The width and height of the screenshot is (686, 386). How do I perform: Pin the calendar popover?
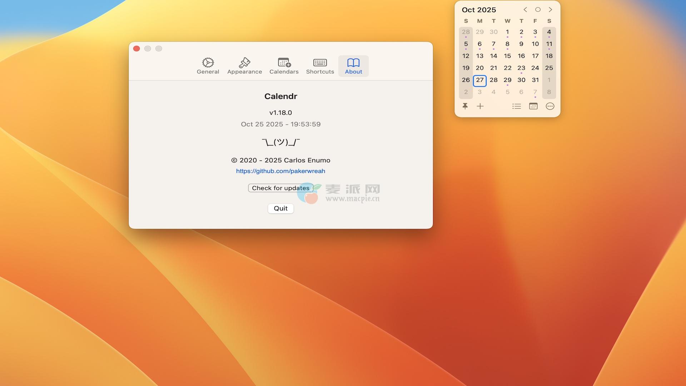465,106
